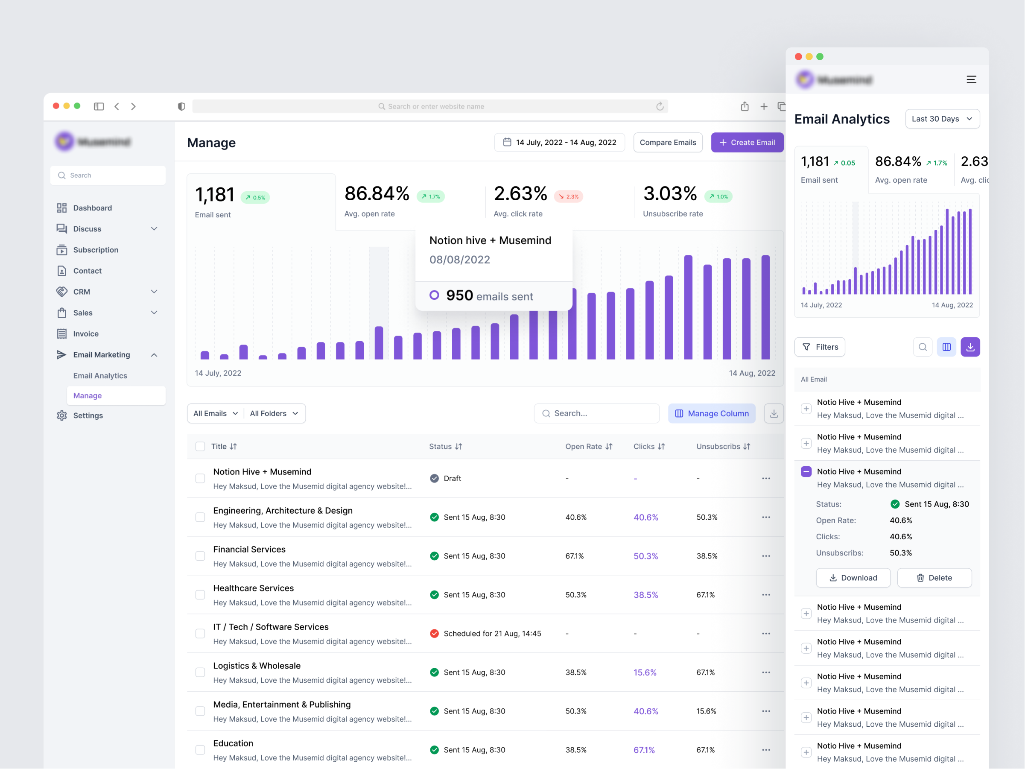Open the Last 30 Days dropdown
This screenshot has width=1025, height=769.
click(x=942, y=119)
